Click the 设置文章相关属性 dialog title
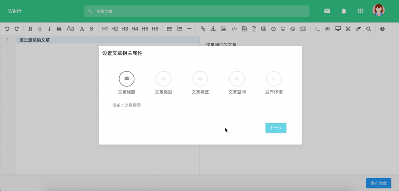Viewport: 399px width, 191px height. click(122, 53)
